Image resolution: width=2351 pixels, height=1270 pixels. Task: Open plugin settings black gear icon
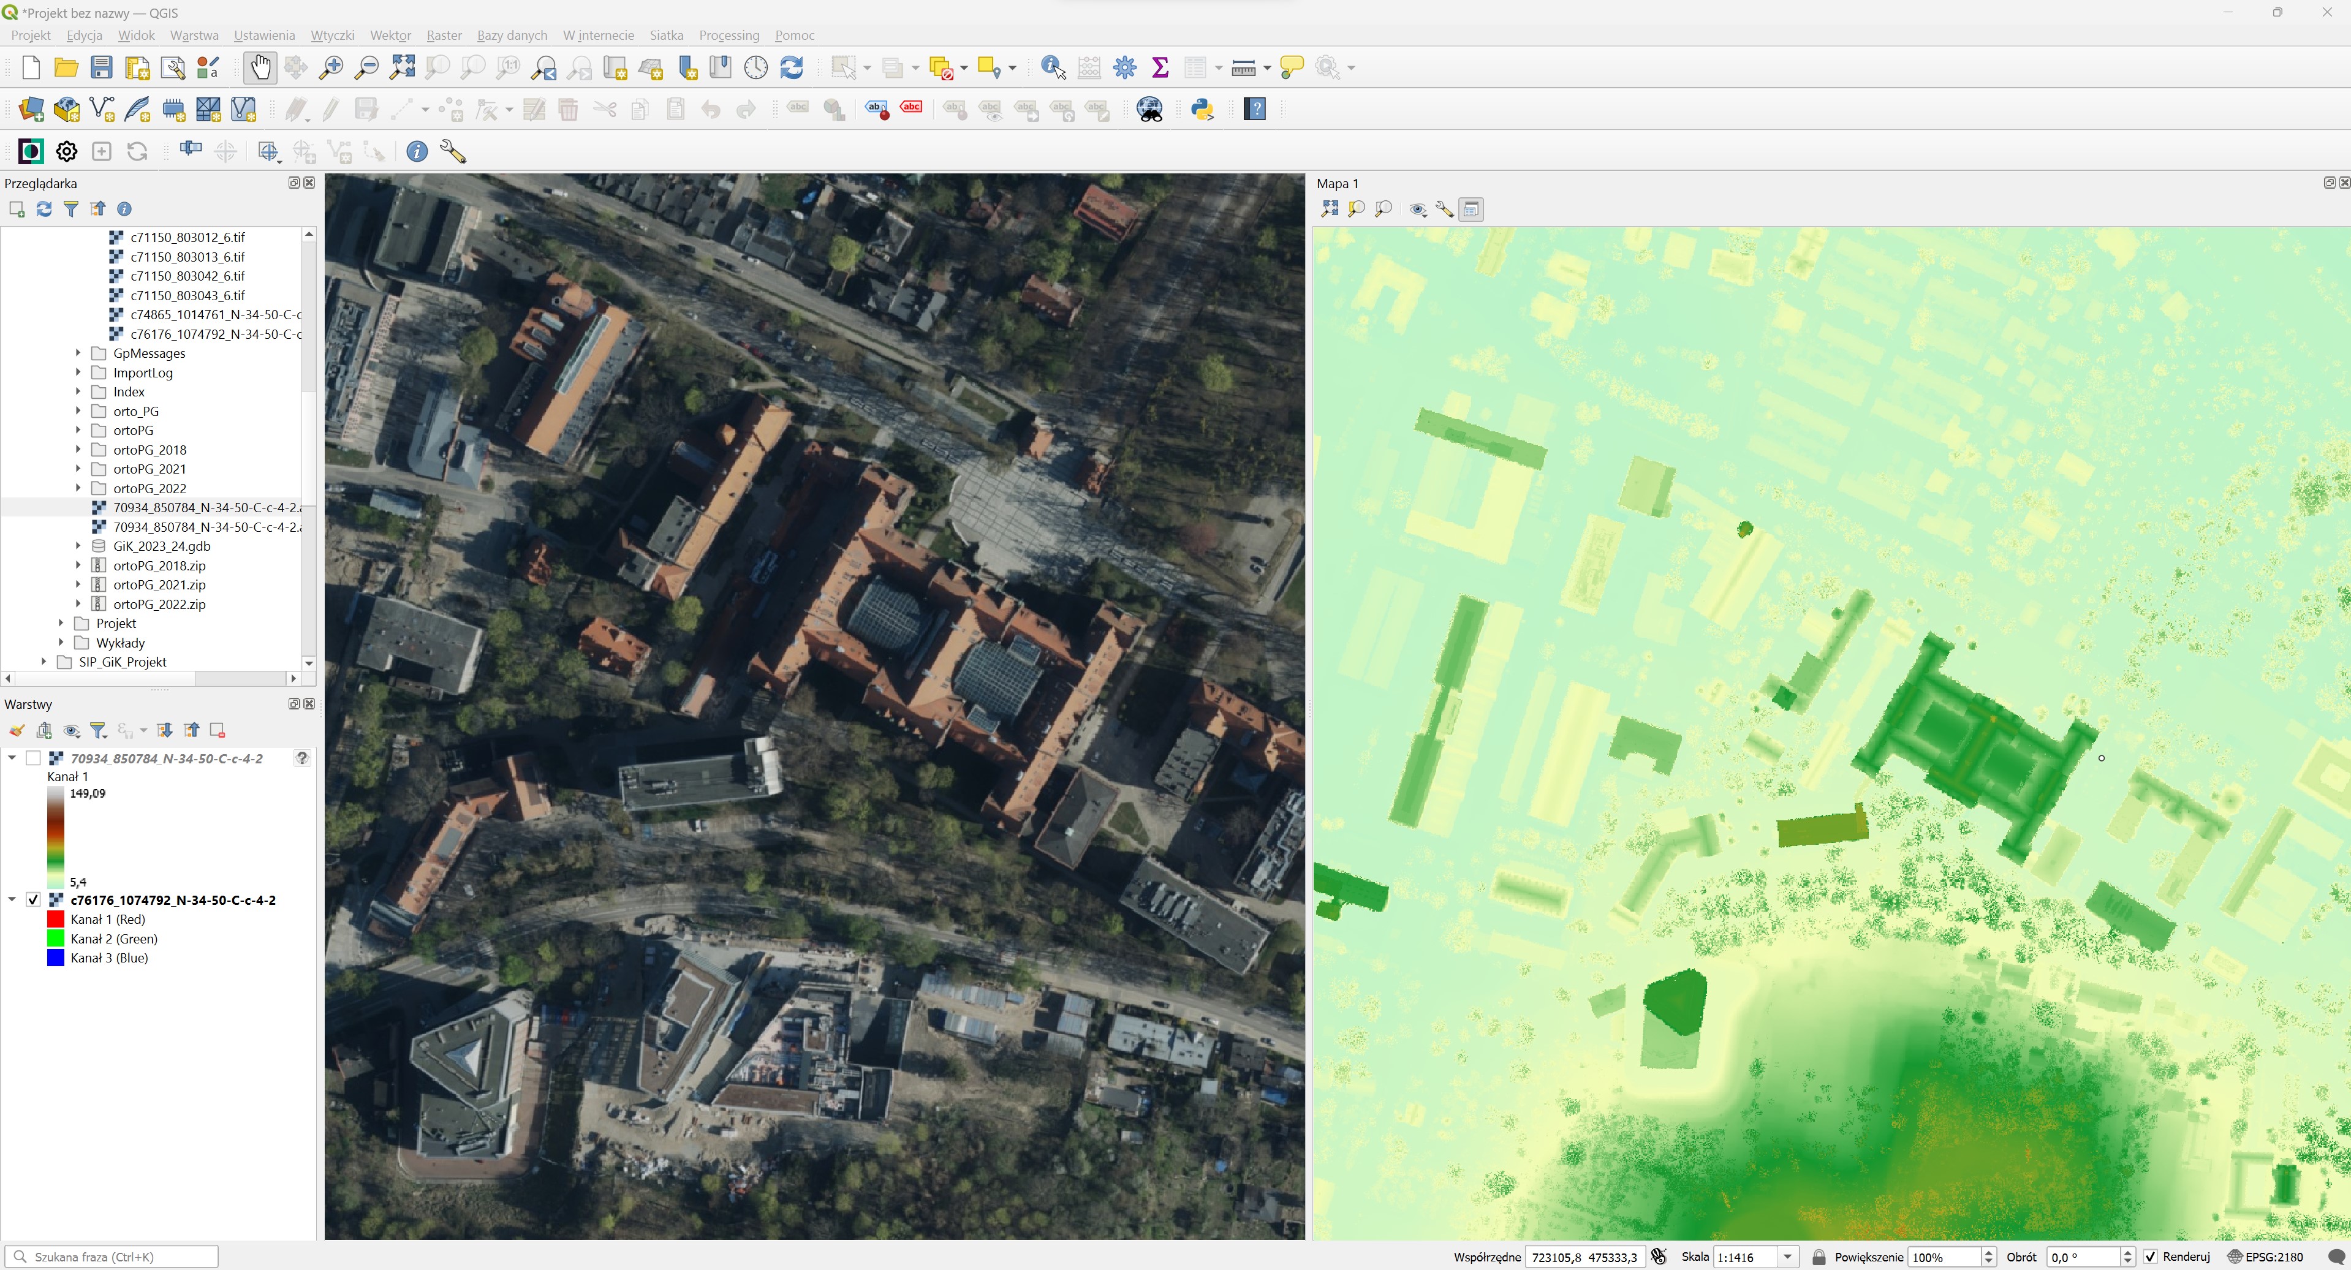67,151
